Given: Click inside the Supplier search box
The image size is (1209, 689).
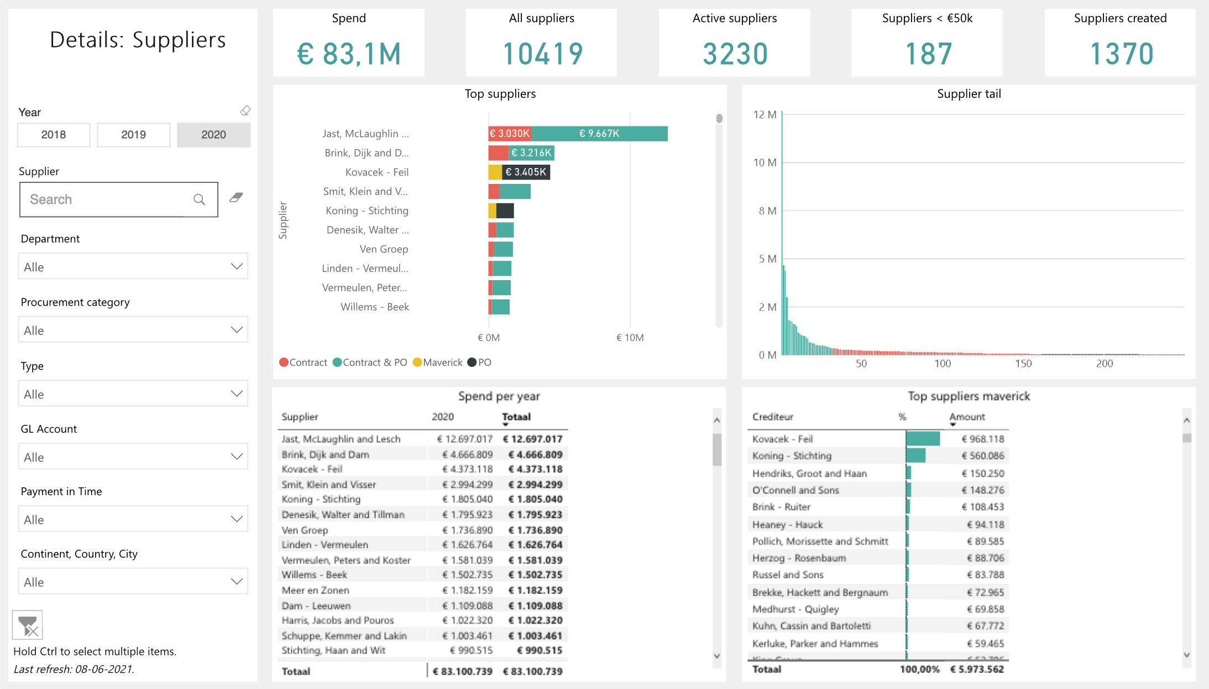Looking at the screenshot, I should pyautogui.click(x=100, y=199).
